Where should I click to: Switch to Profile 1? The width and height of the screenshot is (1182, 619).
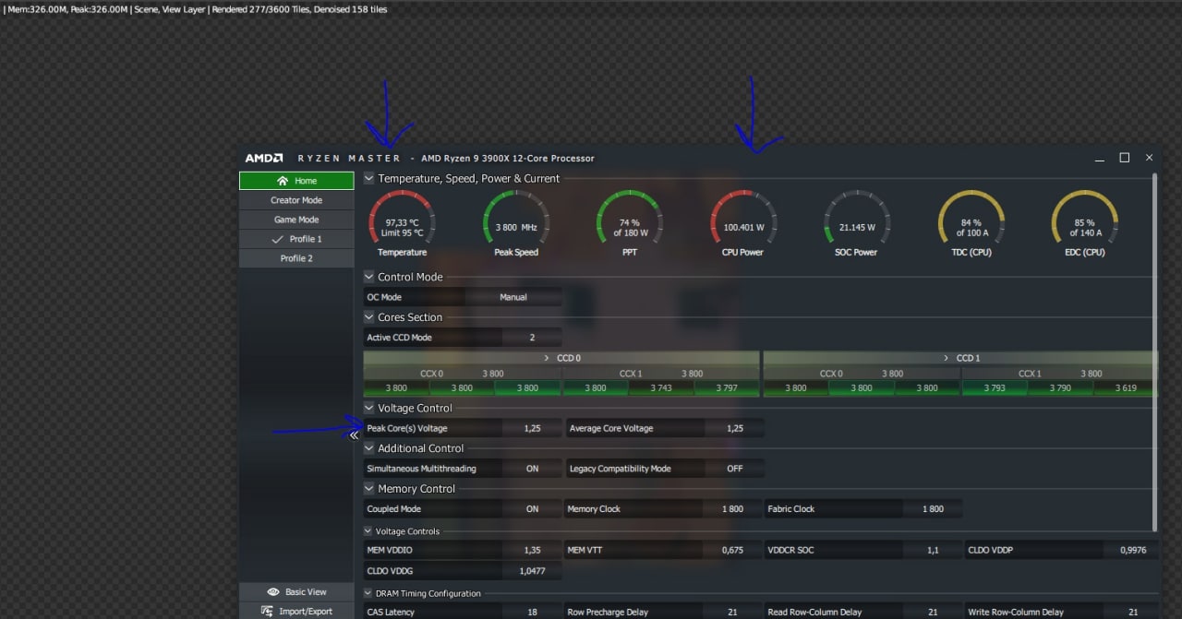(x=296, y=239)
